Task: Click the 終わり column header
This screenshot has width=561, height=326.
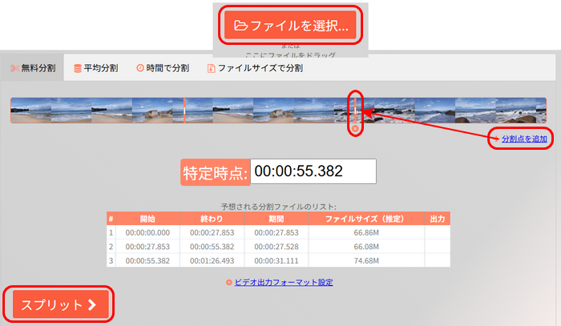Action: pyautogui.click(x=212, y=219)
